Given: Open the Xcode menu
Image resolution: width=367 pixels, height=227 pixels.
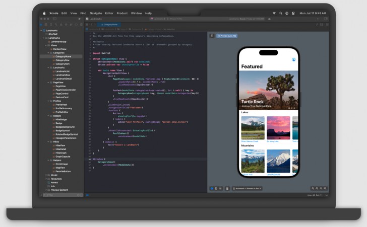Looking at the screenshot, I should tap(53, 13).
